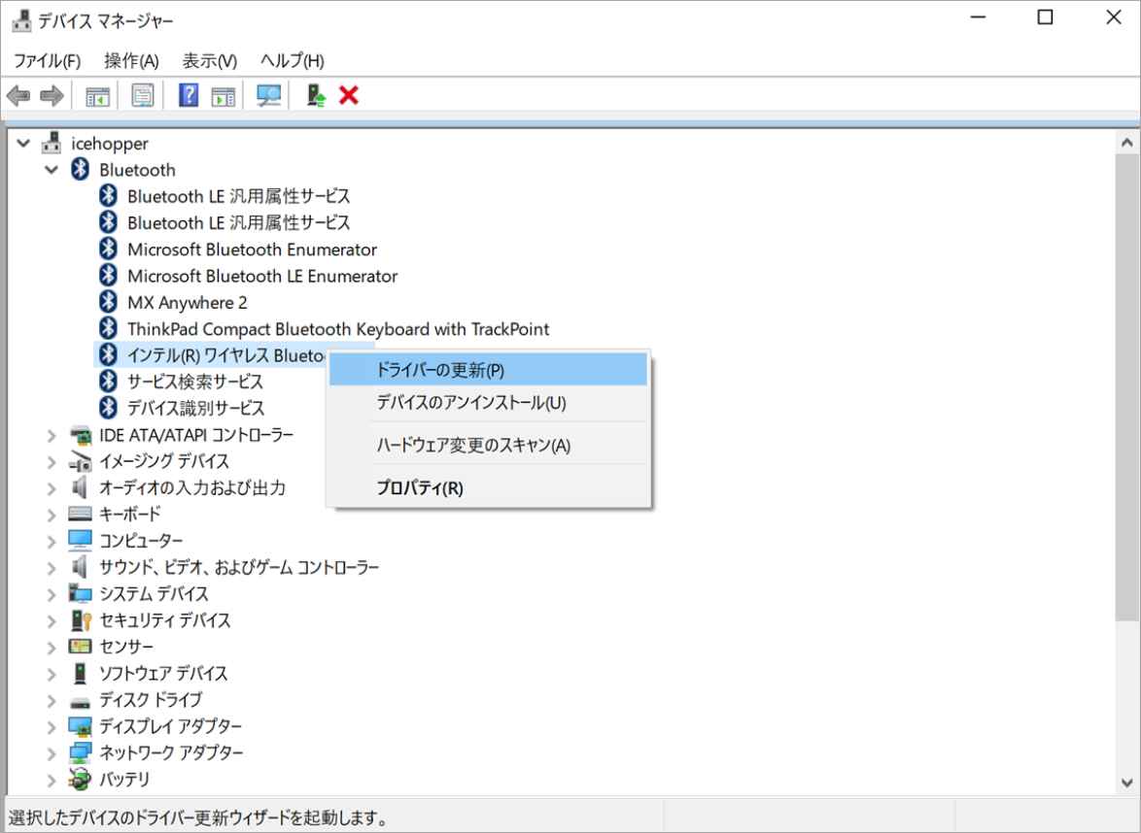Expand the ディスプレイ アダプター category
Viewport: 1141px width, 833px height.
click(52, 726)
